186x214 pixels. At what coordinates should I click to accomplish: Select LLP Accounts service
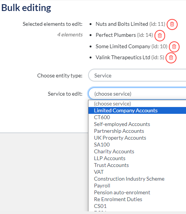pyautogui.click(x=137, y=158)
